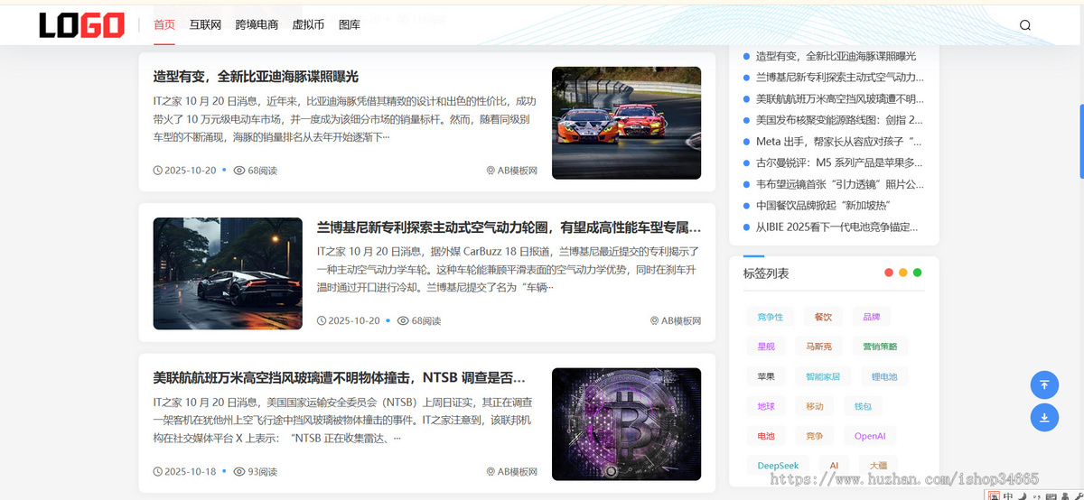Select the 地球 tag

tap(765, 406)
